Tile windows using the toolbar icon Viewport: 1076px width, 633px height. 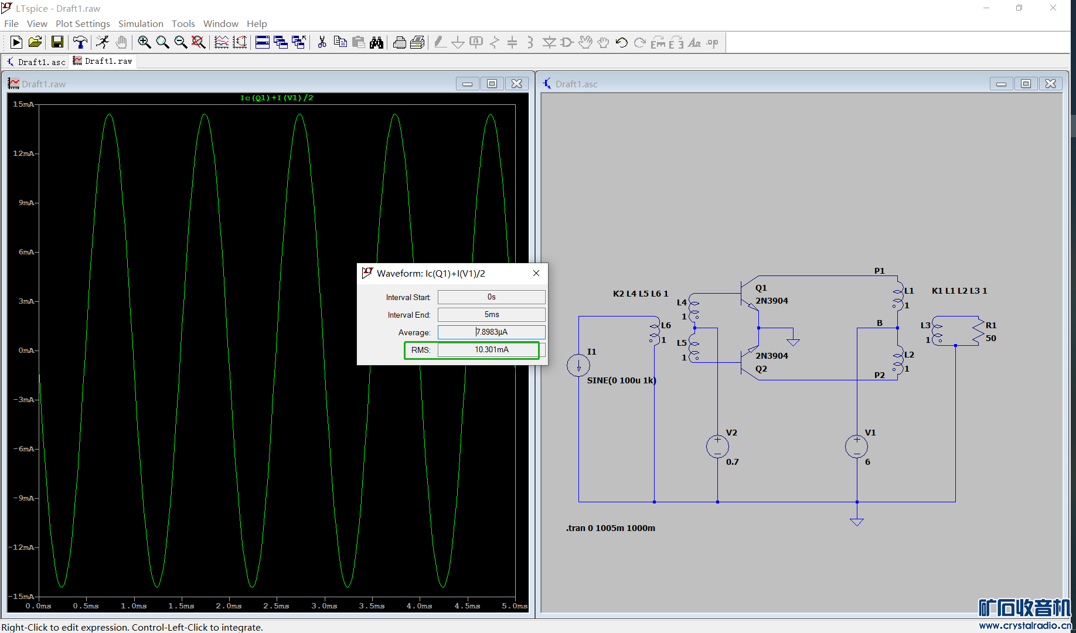(x=263, y=42)
